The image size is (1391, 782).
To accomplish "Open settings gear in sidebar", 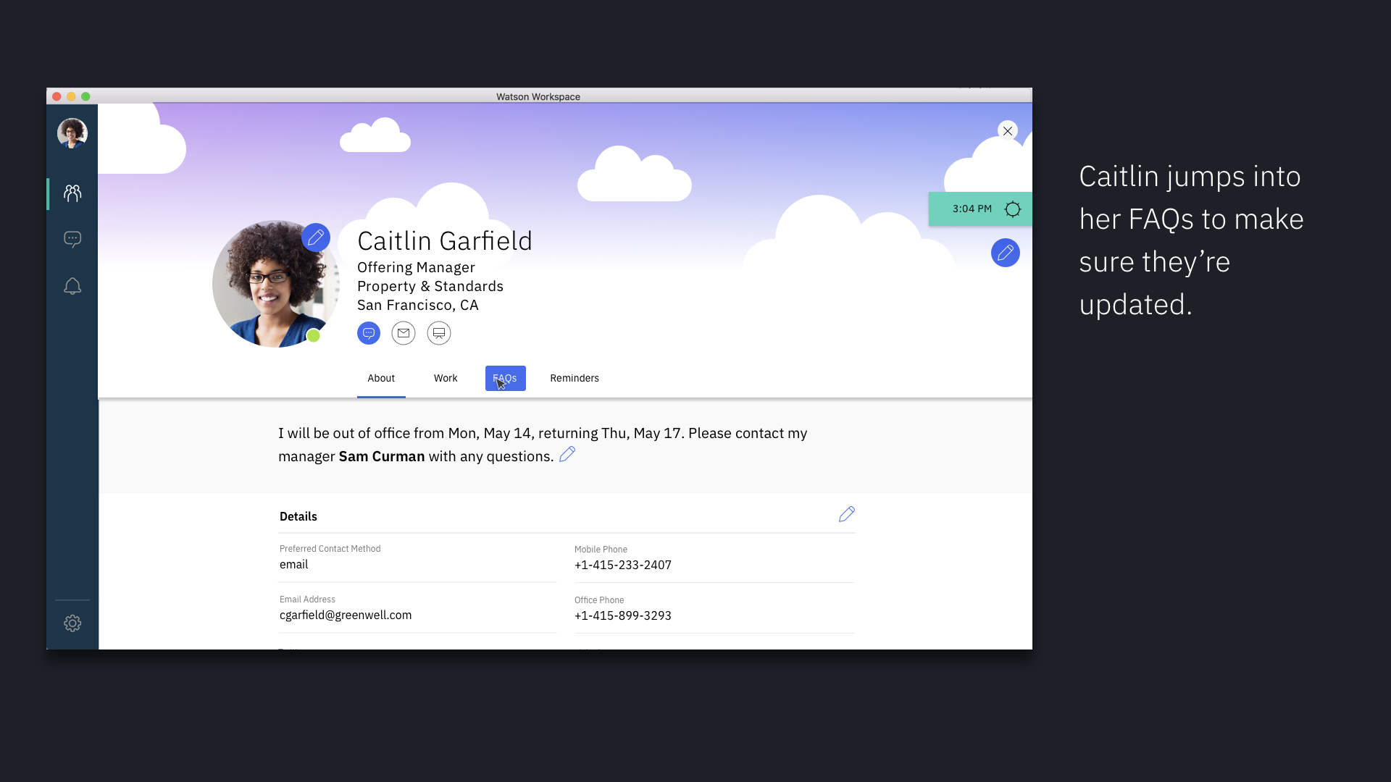I will [x=72, y=623].
